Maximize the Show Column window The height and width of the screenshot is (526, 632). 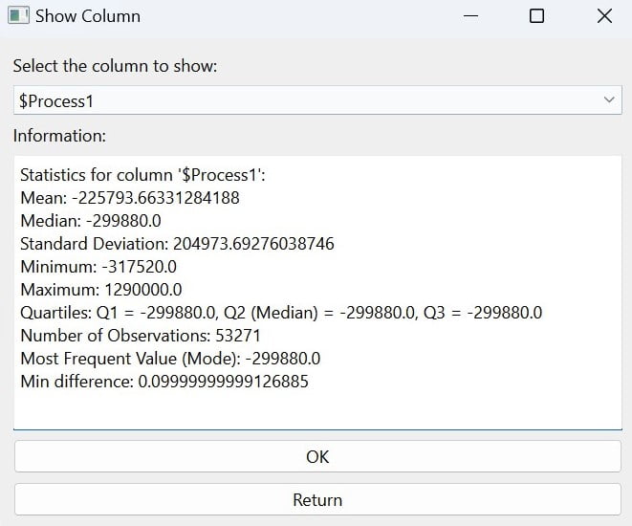[536, 16]
